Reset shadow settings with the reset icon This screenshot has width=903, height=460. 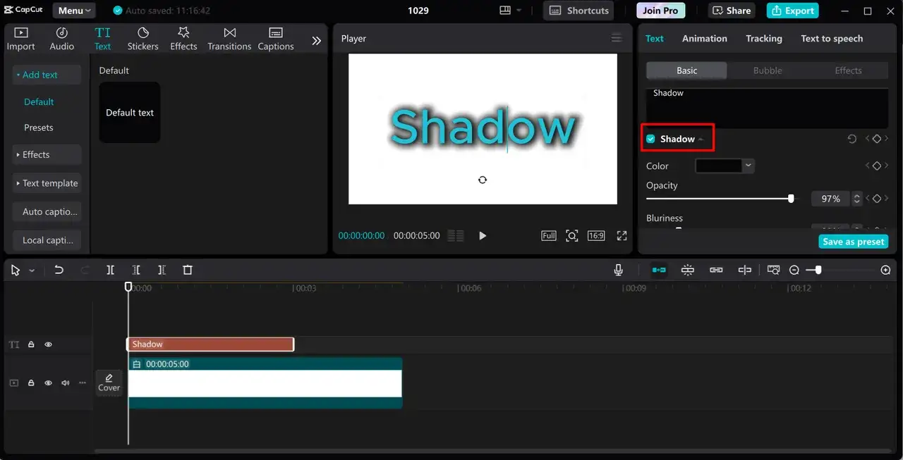click(x=852, y=139)
